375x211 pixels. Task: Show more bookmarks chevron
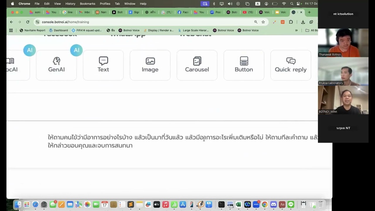point(296,30)
